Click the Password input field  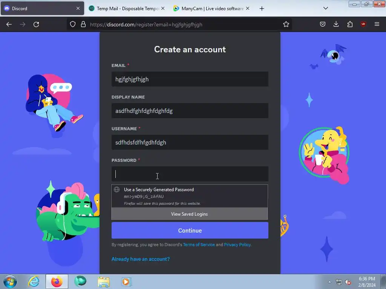190,174
